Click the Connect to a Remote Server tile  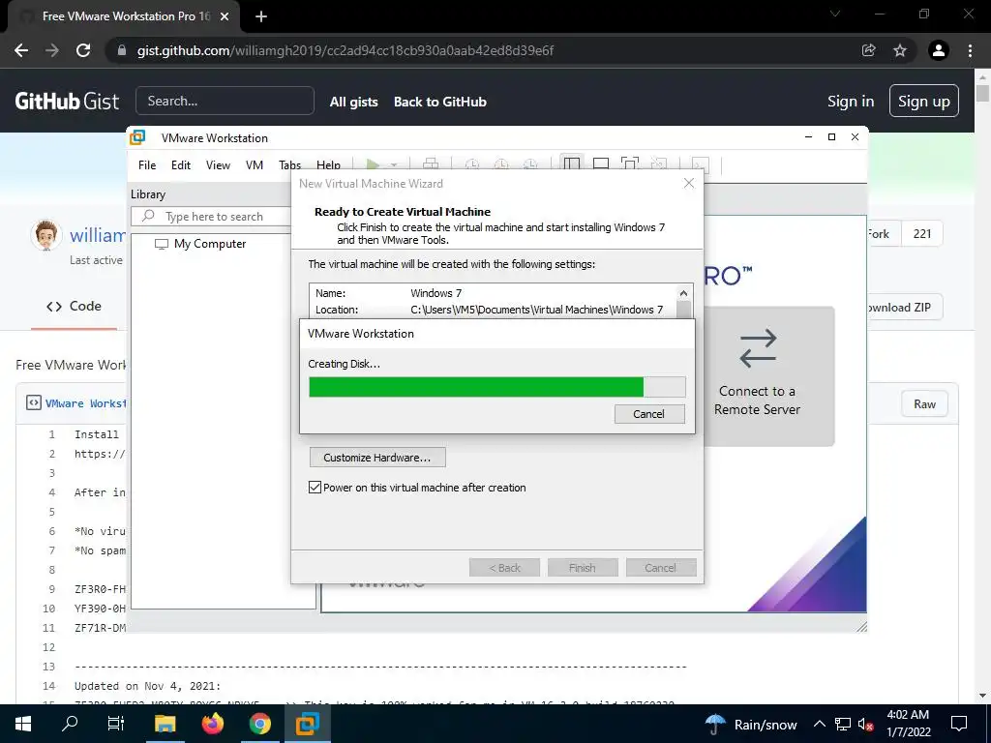(769, 376)
